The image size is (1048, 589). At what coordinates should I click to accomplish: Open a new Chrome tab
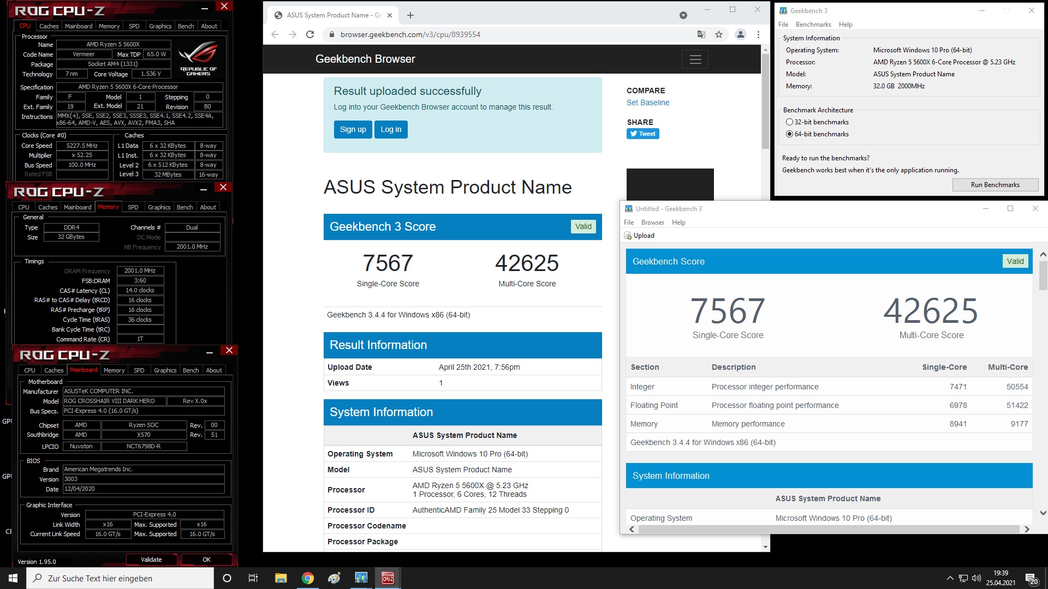(x=410, y=15)
